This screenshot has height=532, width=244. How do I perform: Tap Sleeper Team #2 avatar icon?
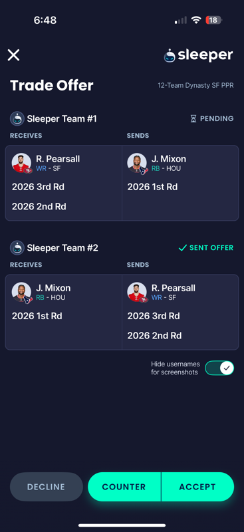(17, 247)
